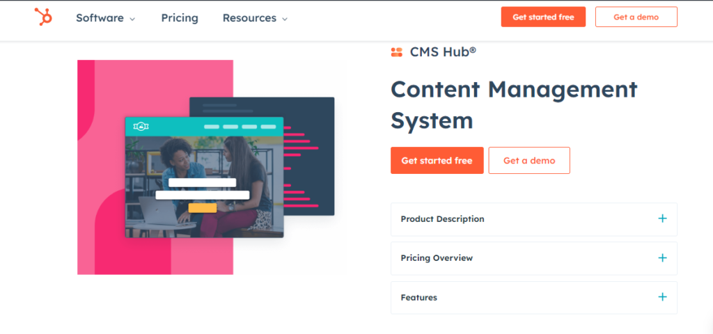This screenshot has height=334, width=713.
Task: Expand the Product Description section
Action: pyautogui.click(x=534, y=219)
